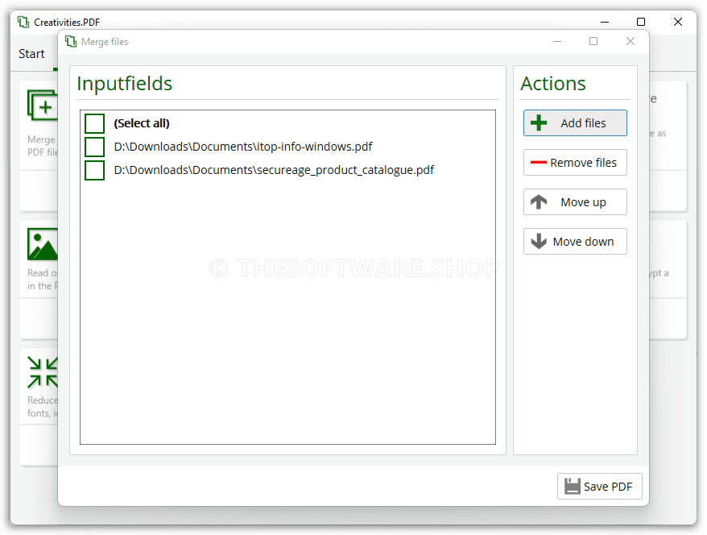Tick the Select all checkbox
This screenshot has height=535, width=707.
coord(95,123)
